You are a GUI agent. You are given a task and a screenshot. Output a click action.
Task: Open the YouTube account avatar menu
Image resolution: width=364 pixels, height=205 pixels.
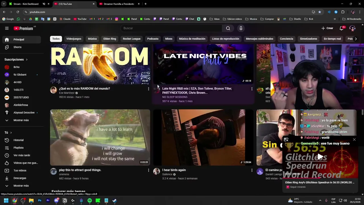point(352,28)
